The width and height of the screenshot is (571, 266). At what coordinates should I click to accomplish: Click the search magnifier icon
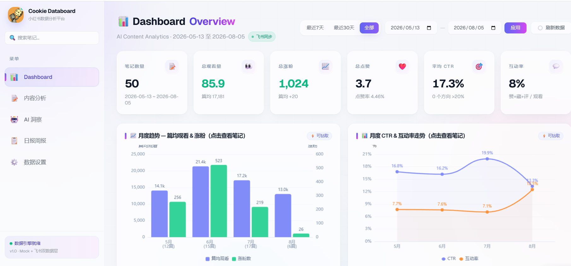[12, 38]
